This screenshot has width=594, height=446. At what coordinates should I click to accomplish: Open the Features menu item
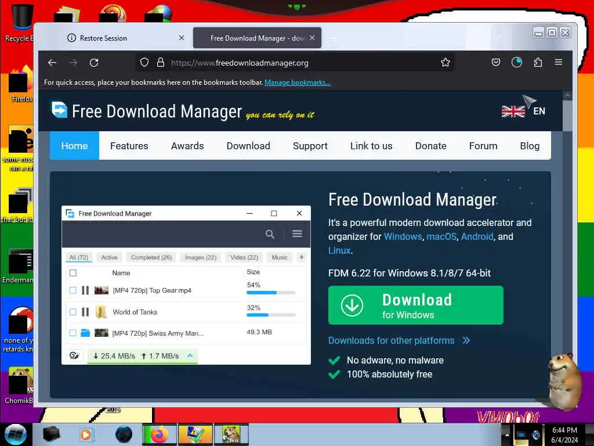[129, 146]
